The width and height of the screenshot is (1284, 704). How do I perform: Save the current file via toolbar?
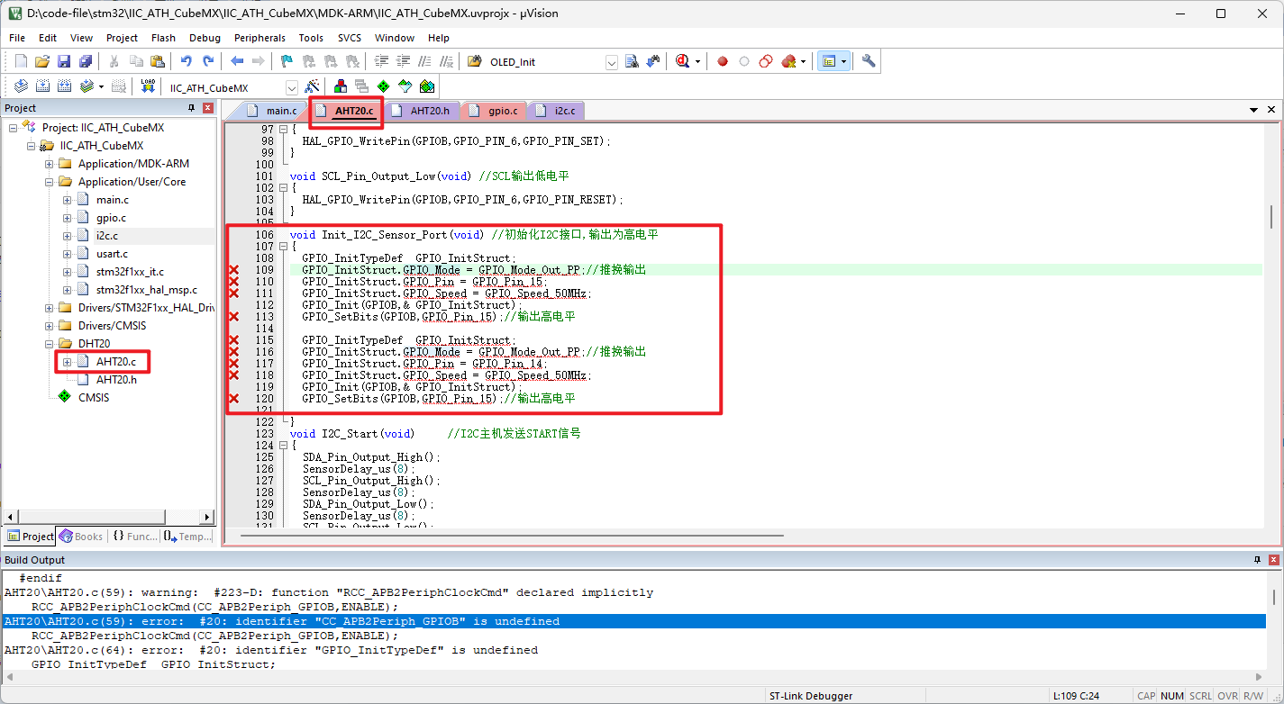(64, 61)
